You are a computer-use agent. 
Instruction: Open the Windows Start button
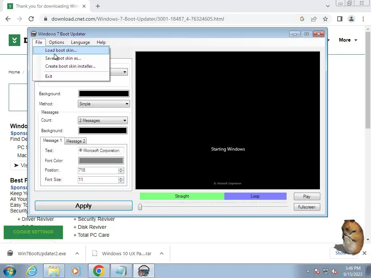coord(9,271)
